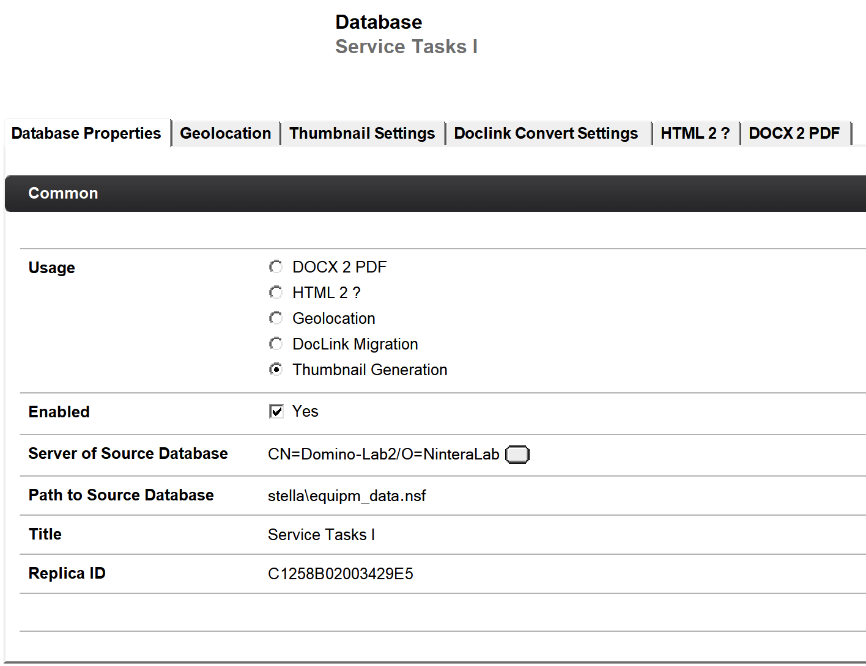Screen dimensions: 866x666
Task: Click the stella\equipm_data.nsf path field
Action: coord(347,496)
